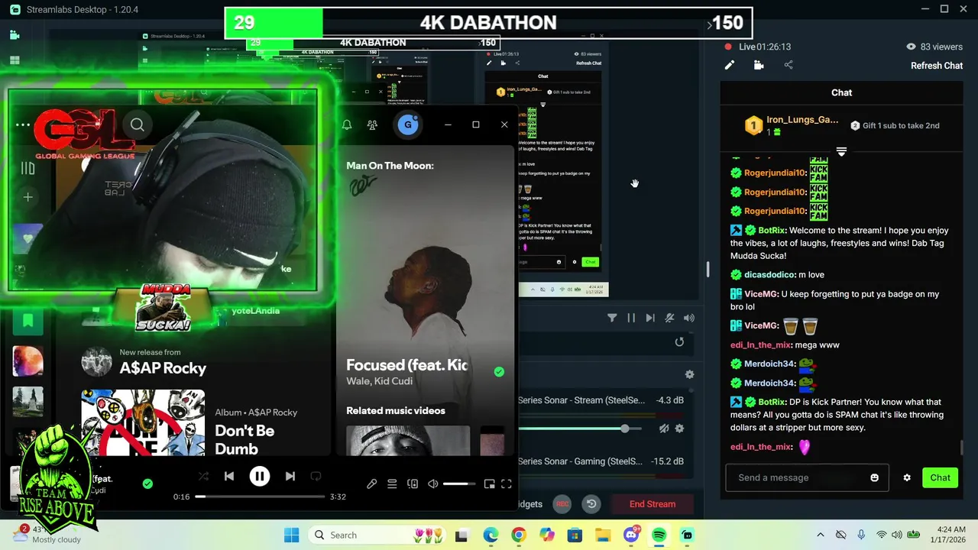Open the Sonar Stream source settings gear

coord(679,429)
